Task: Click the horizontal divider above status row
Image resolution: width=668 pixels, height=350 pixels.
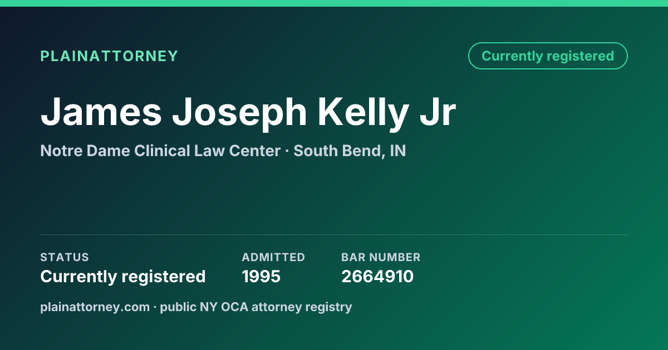Action: click(x=334, y=234)
